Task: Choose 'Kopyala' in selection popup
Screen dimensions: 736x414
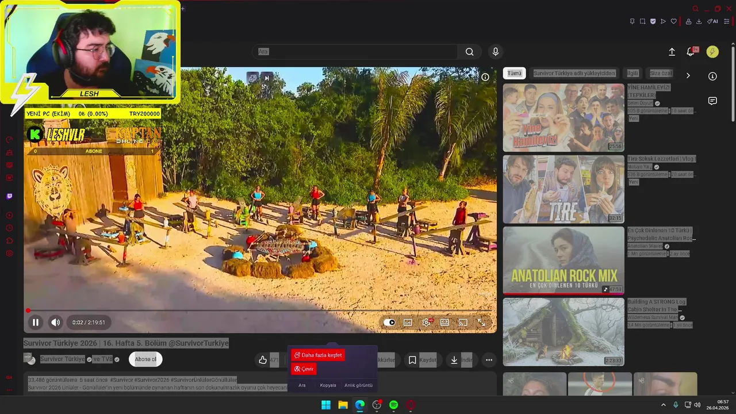Action: click(x=328, y=385)
